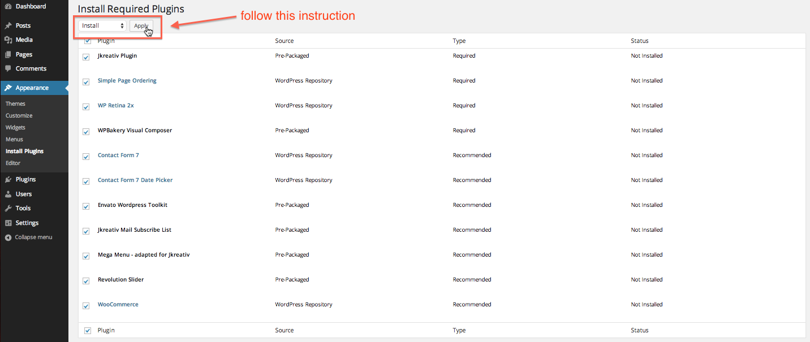Image resolution: width=810 pixels, height=342 pixels.
Task: Go to the Themes menu entry
Action: (15, 103)
